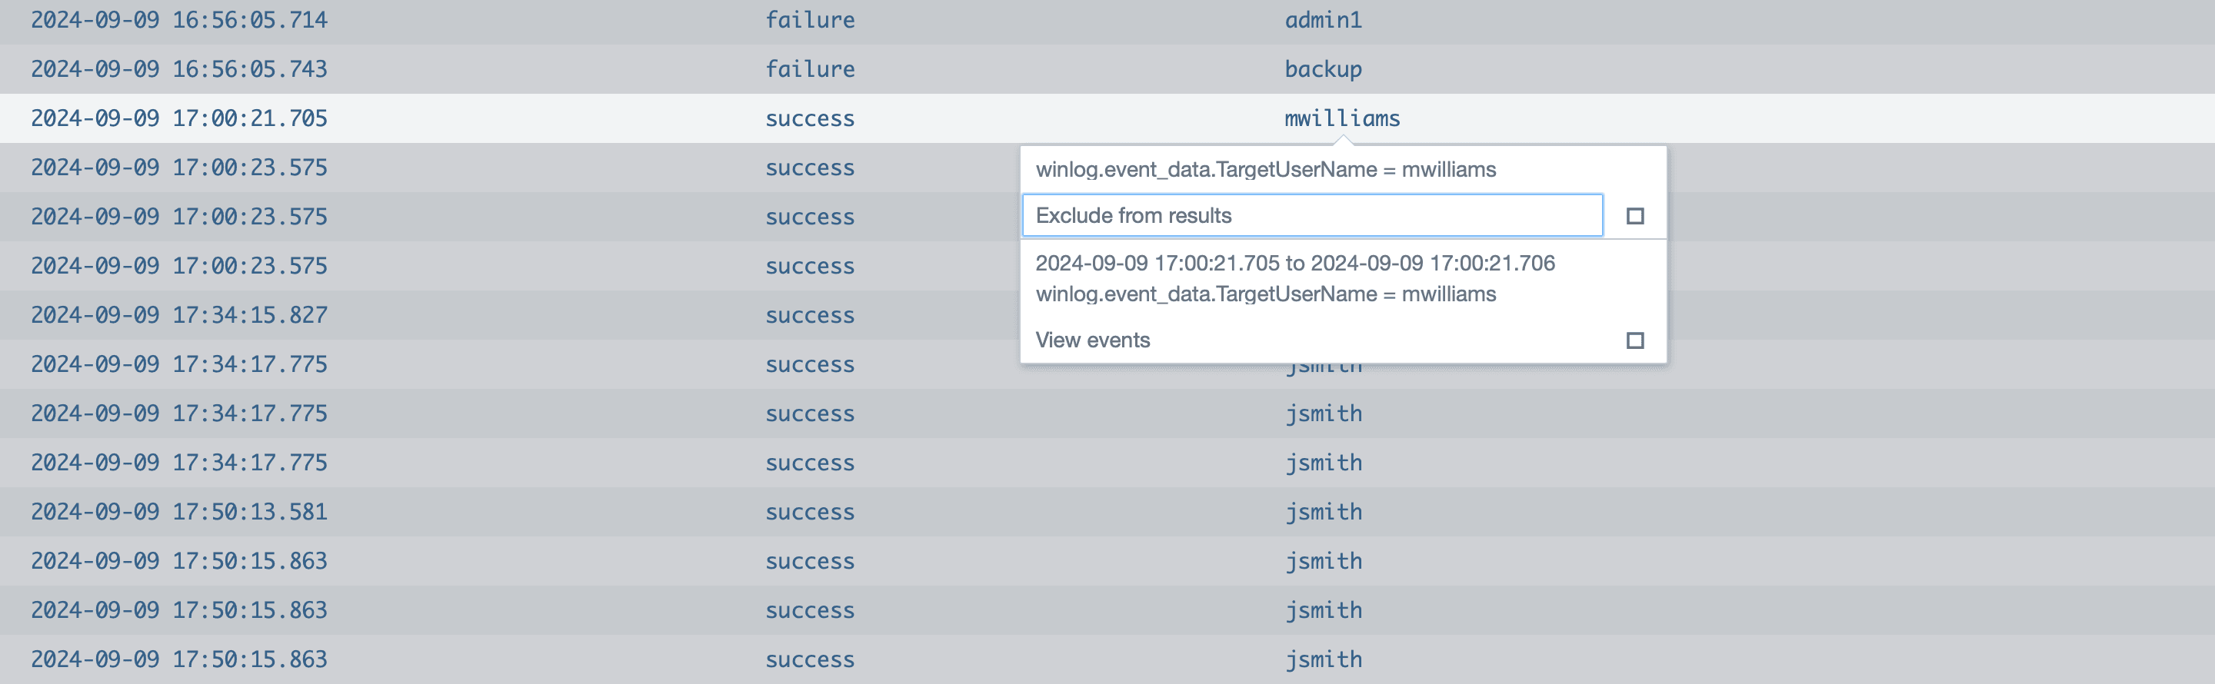Screen dimensions: 2215x684
Task: Select the Exclude from results menu entry
Action: 1311,216
